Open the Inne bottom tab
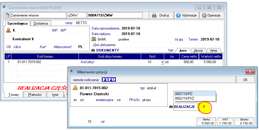 [x=55, y=95]
